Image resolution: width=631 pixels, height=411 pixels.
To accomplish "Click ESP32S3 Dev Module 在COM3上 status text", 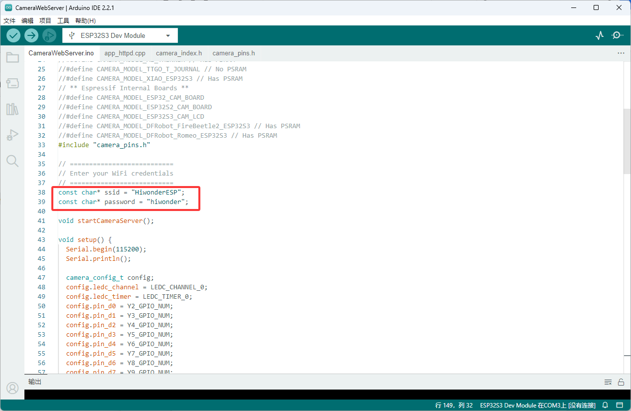I will click(x=538, y=405).
